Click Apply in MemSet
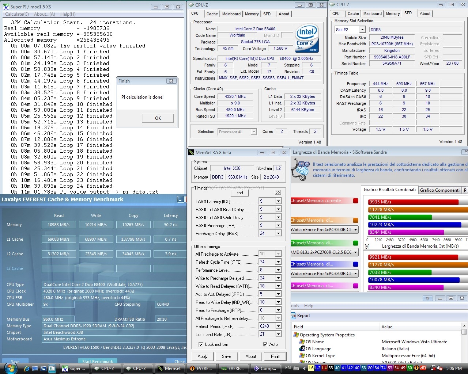Viewport: 468px width, 374px height. [203, 356]
